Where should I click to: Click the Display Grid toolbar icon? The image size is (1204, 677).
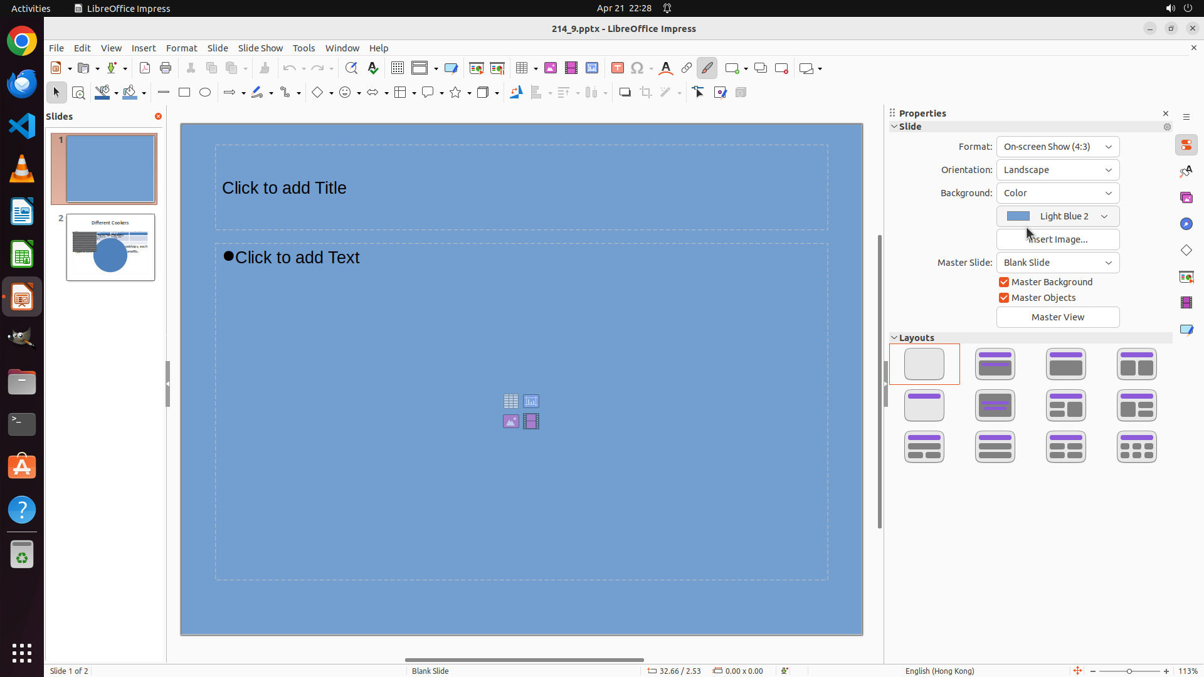[x=398, y=68]
